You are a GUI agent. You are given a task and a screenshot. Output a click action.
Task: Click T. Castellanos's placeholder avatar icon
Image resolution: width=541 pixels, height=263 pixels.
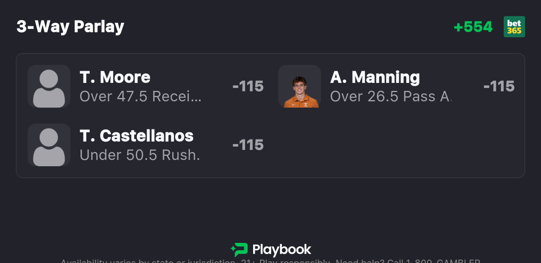coord(49,145)
